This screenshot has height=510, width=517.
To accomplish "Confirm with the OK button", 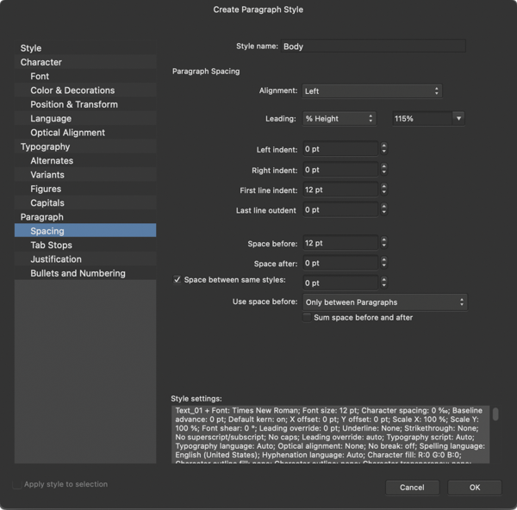I will 475,488.
